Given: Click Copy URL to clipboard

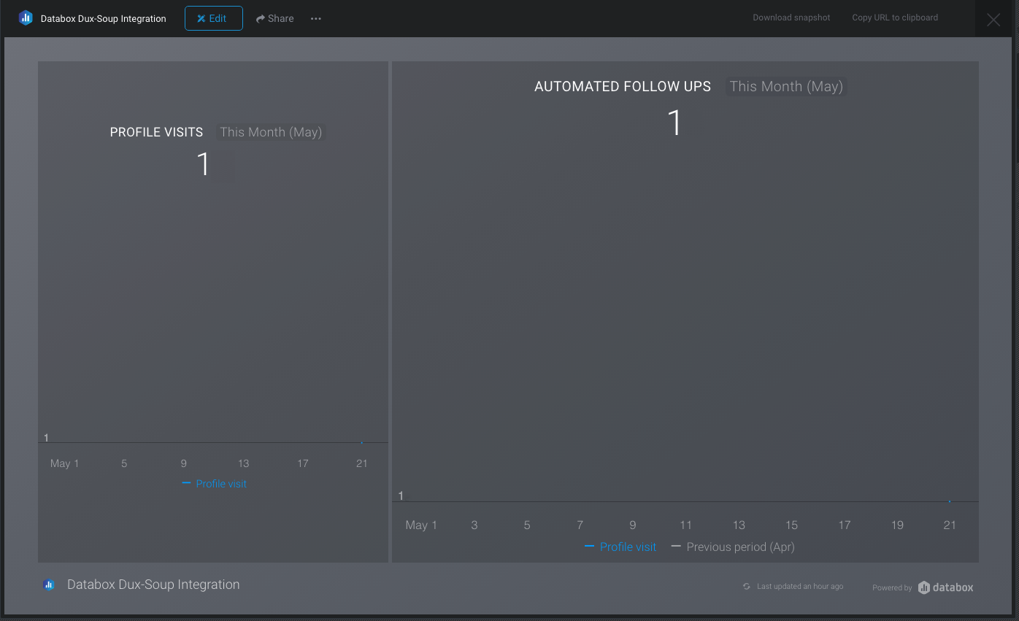Looking at the screenshot, I should tap(895, 18).
